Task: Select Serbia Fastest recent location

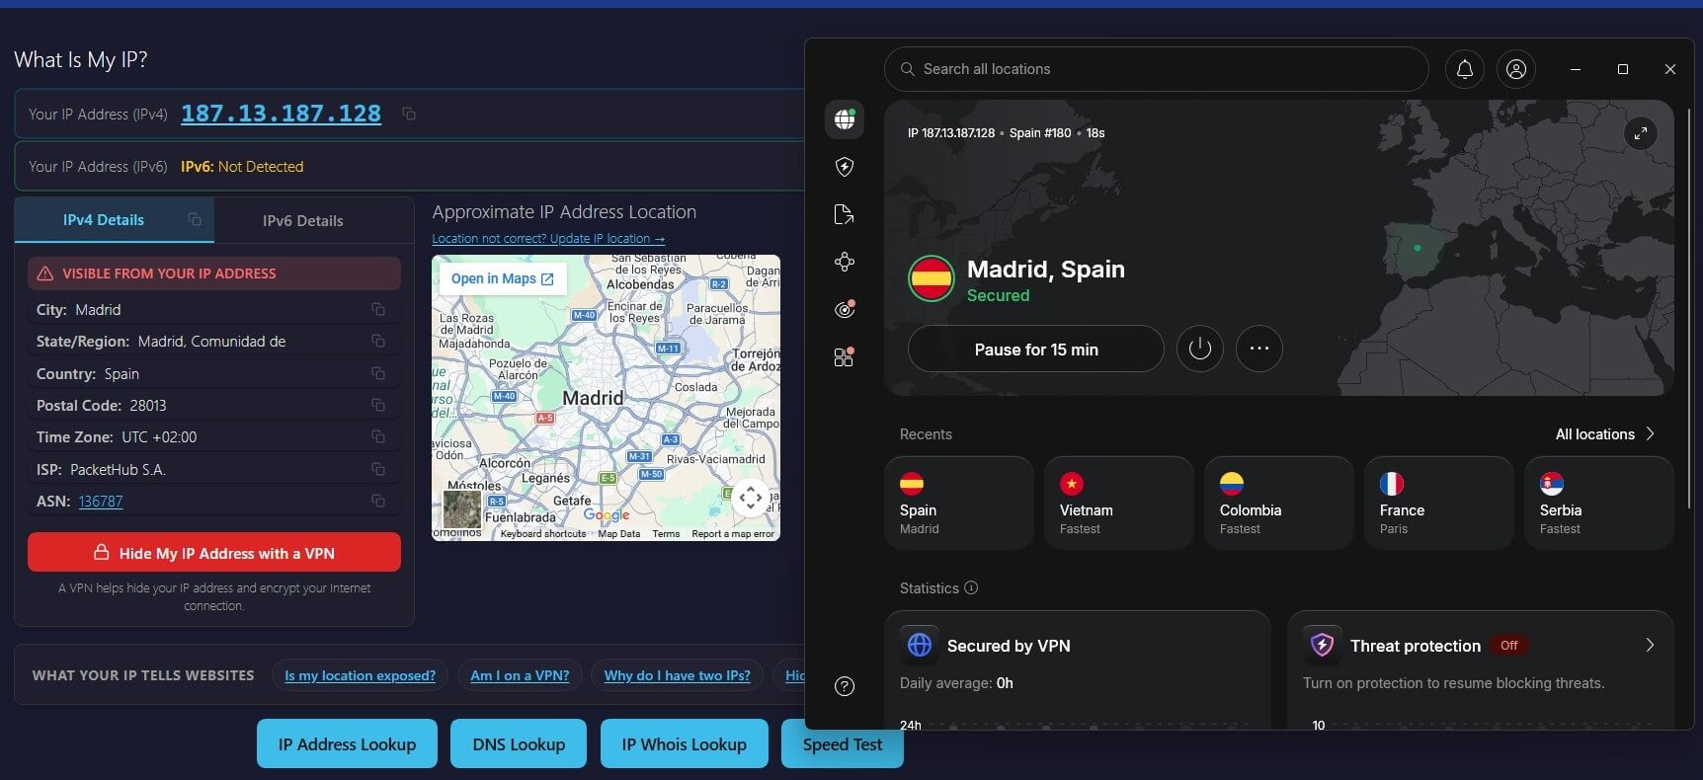Action: pyautogui.click(x=1599, y=503)
